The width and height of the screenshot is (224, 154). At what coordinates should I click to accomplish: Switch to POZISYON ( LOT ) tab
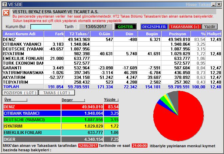(x=20, y=93)
